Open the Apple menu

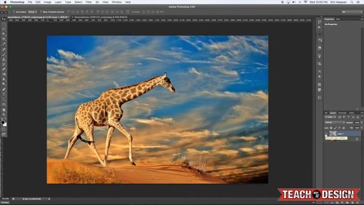(5, 2)
